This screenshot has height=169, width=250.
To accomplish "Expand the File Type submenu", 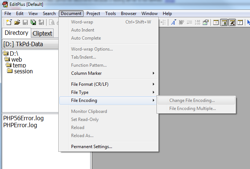I will pos(109,92).
